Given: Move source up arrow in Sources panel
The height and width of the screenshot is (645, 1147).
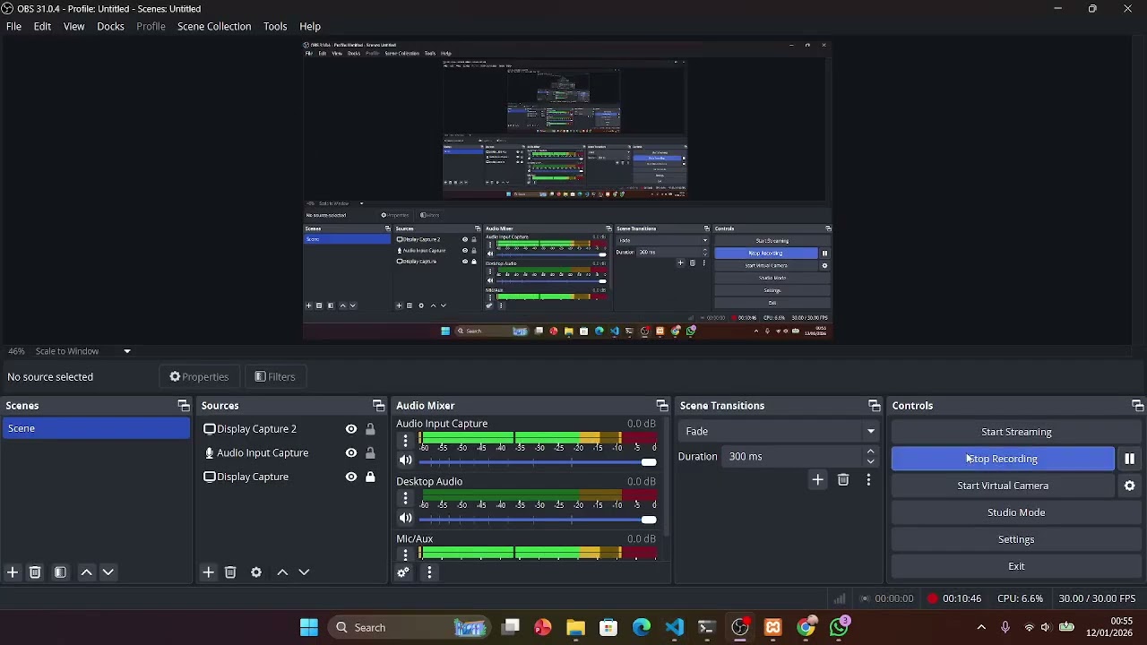Looking at the screenshot, I should [282, 572].
